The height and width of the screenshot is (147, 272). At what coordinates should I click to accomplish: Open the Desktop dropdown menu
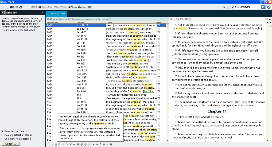pyautogui.click(x=11, y=13)
